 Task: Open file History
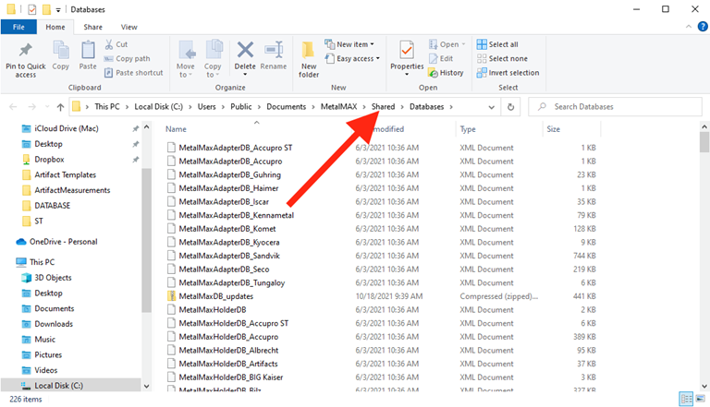(x=446, y=72)
